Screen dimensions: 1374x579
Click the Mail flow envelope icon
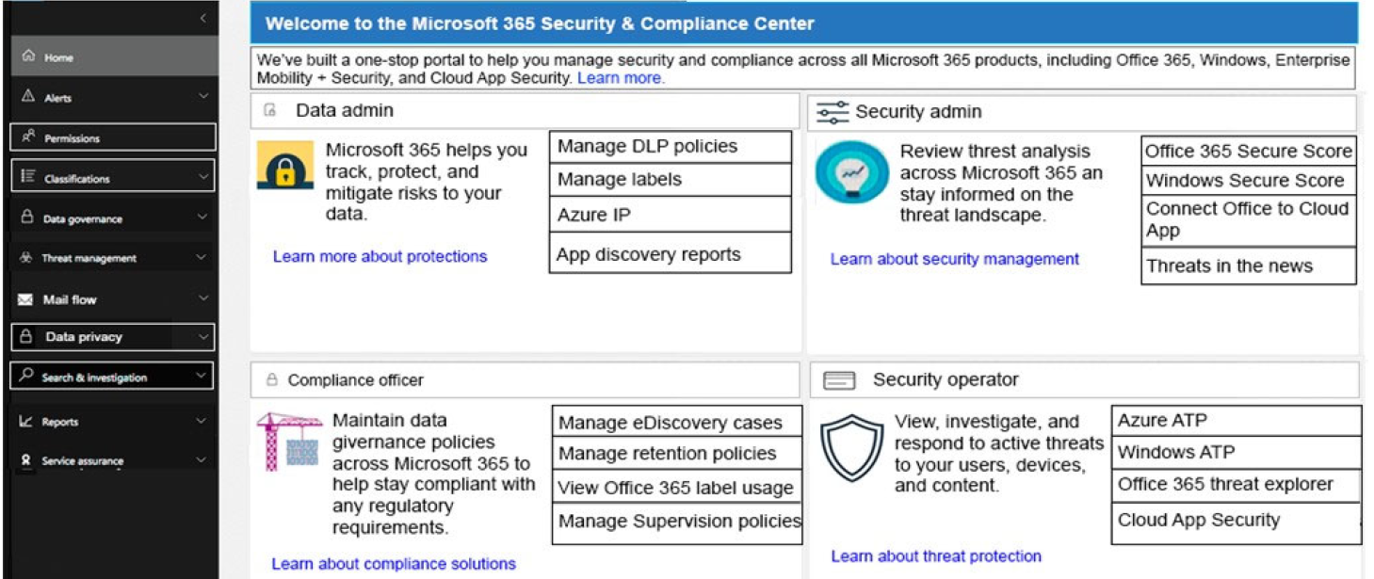(26, 299)
